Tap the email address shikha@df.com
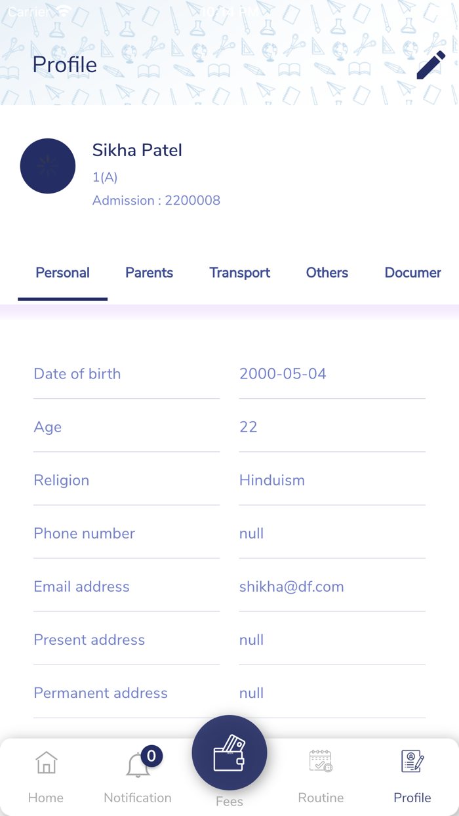The width and height of the screenshot is (459, 816). coord(291,586)
